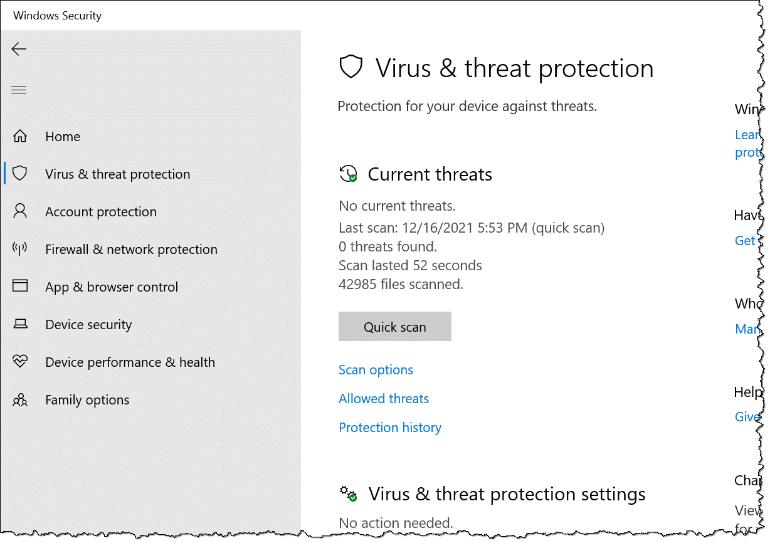Click the Current threats status icon
Viewport: 770px width, 543px height.
pyautogui.click(x=348, y=174)
